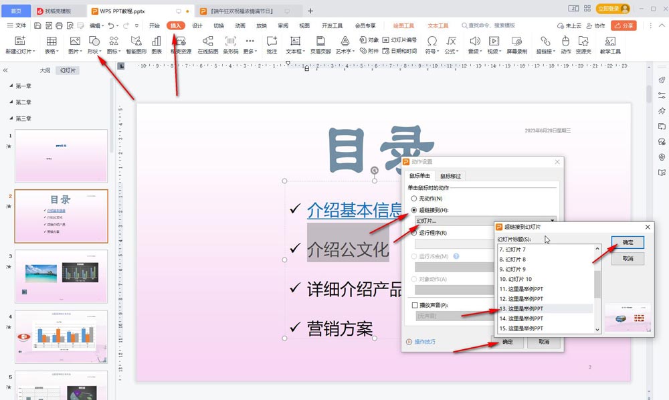This screenshot has height=400, width=669.
Task: Click 确定 in 超链接到幻灯片 dialog
Action: click(628, 242)
